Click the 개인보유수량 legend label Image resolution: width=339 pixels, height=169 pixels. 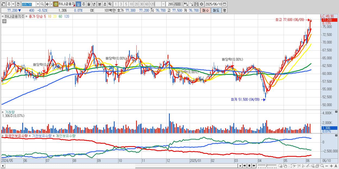coord(66,136)
